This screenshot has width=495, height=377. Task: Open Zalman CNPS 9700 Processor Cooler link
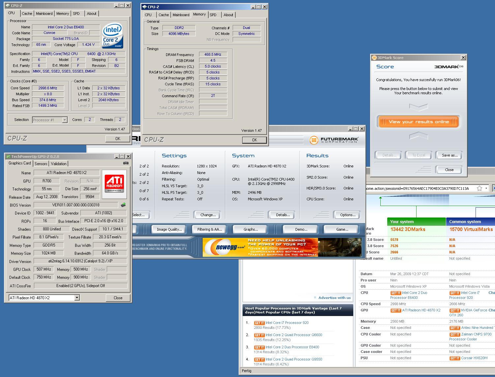pyautogui.click(x=470, y=336)
